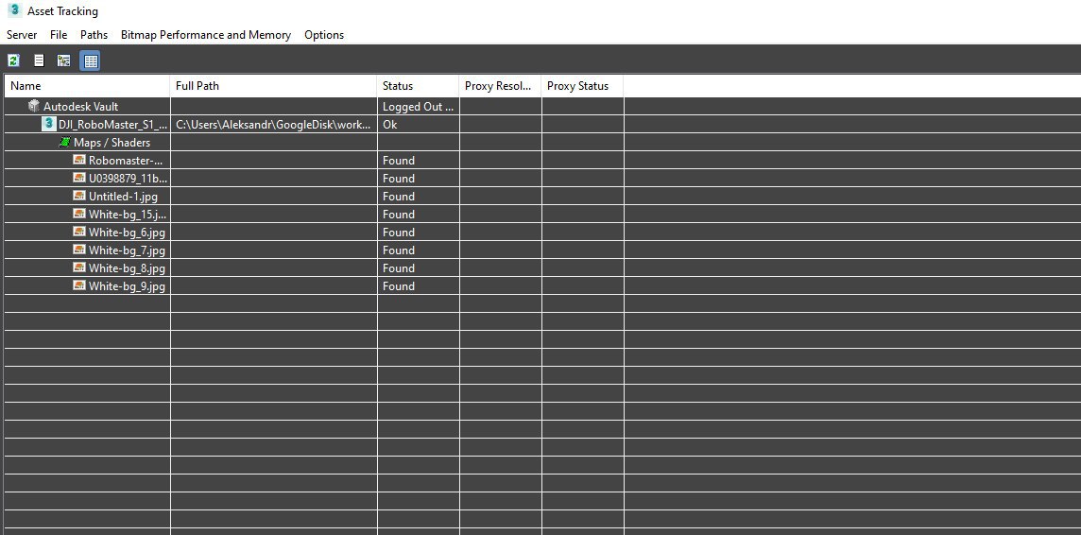Click bitmap icon beside White-bg_8.jpg
The width and height of the screenshot is (1081, 535).
pos(79,267)
